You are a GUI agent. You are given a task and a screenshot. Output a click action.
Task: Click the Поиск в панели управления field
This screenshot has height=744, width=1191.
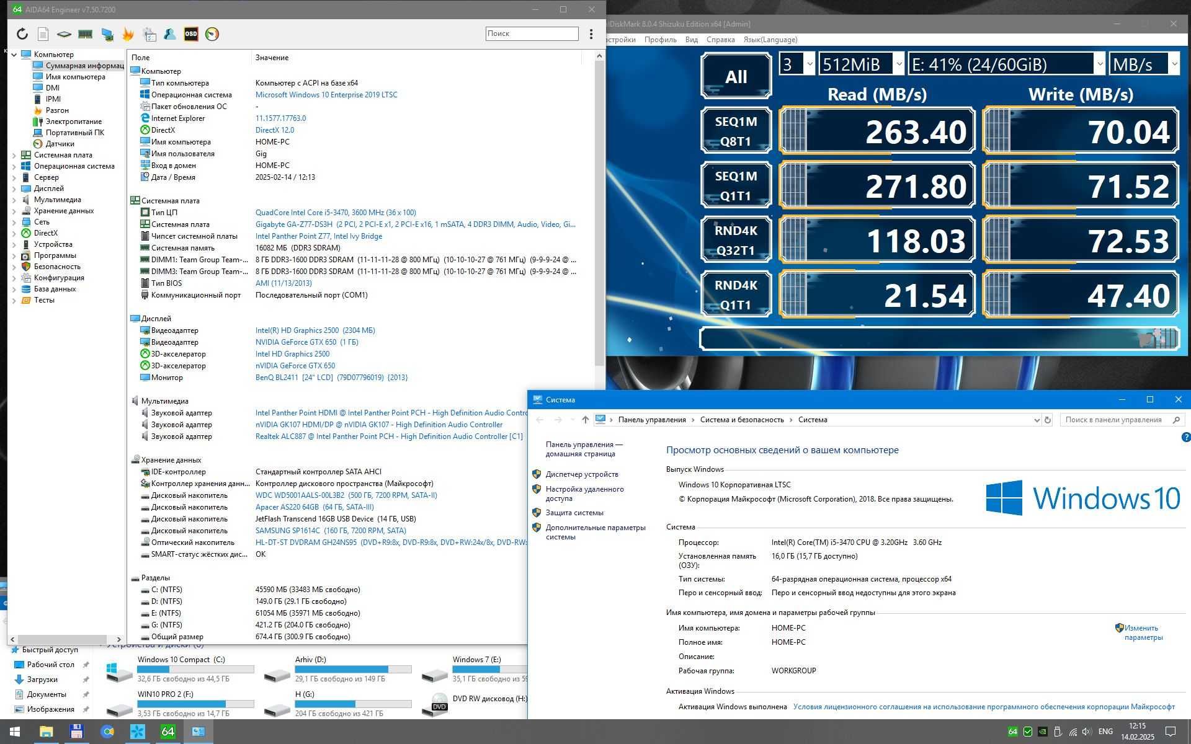[1122, 420]
